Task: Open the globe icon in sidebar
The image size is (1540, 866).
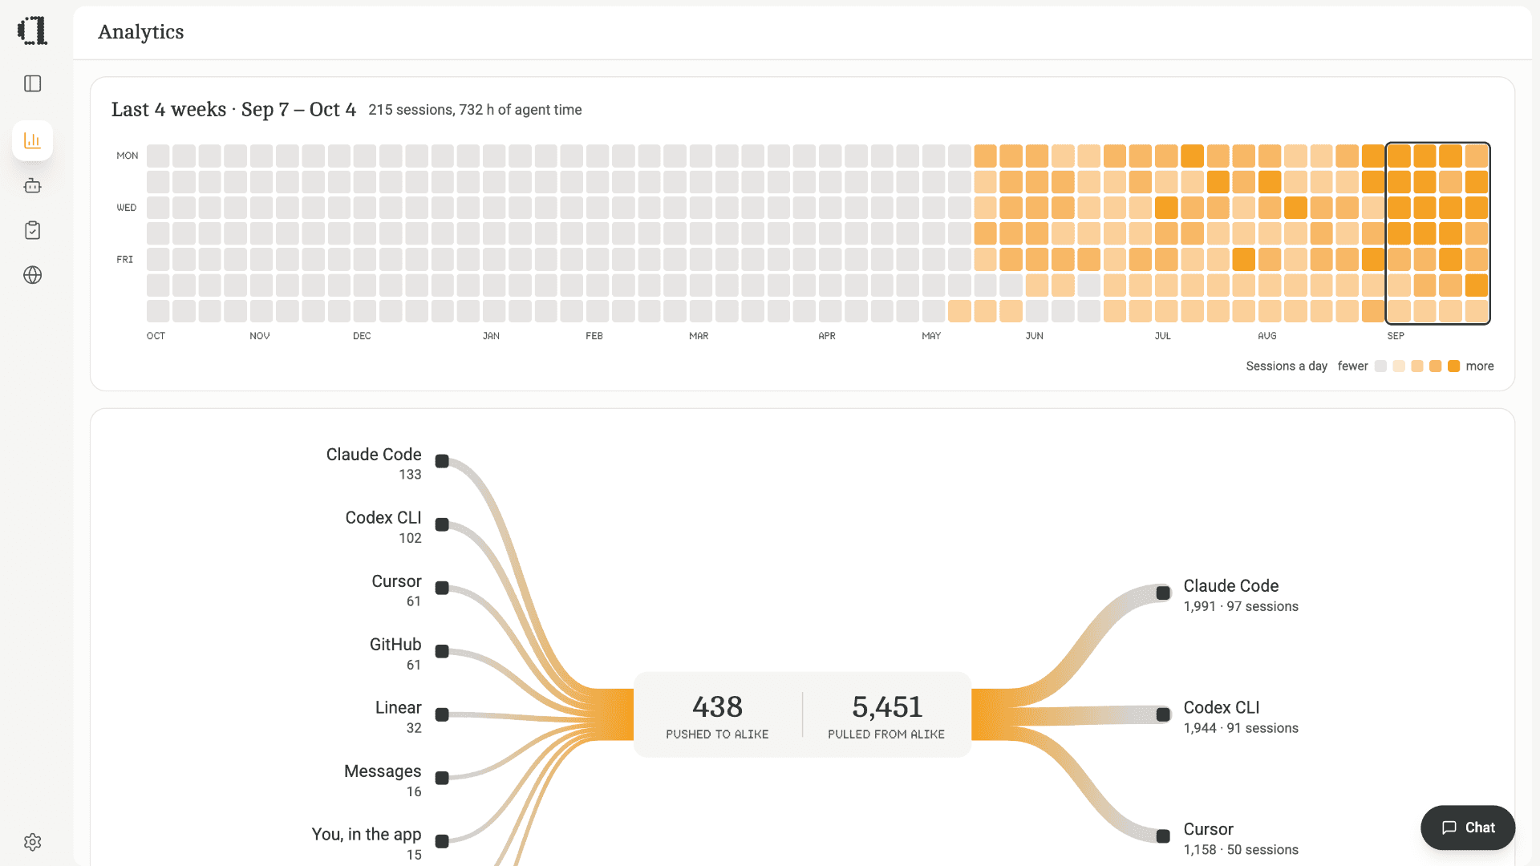Action: 32,275
